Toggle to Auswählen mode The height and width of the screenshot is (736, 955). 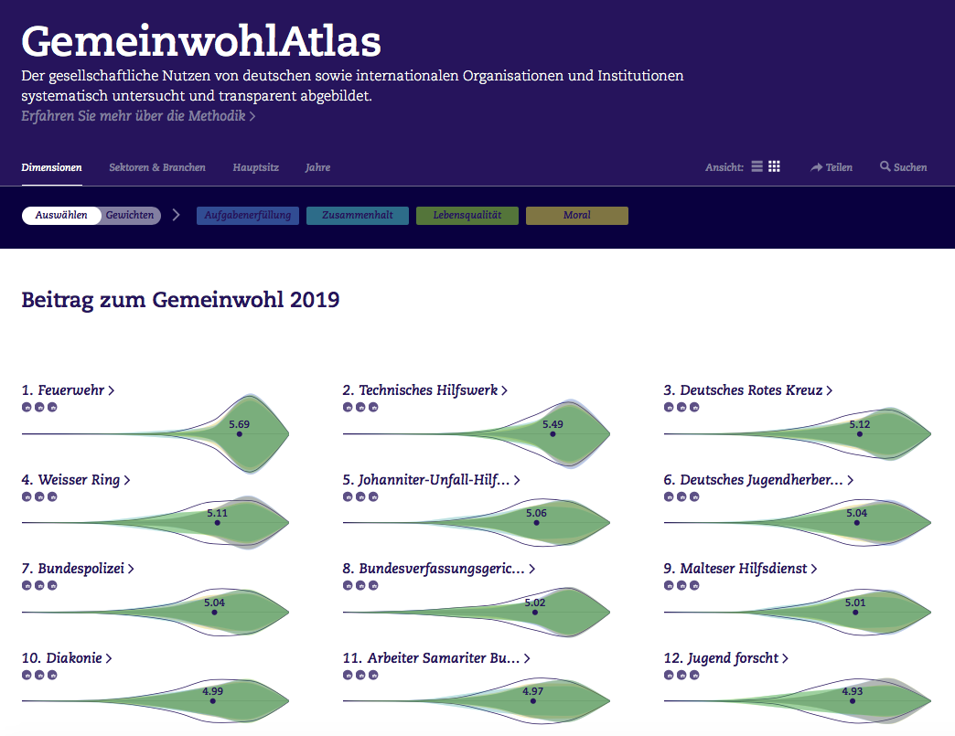61,216
